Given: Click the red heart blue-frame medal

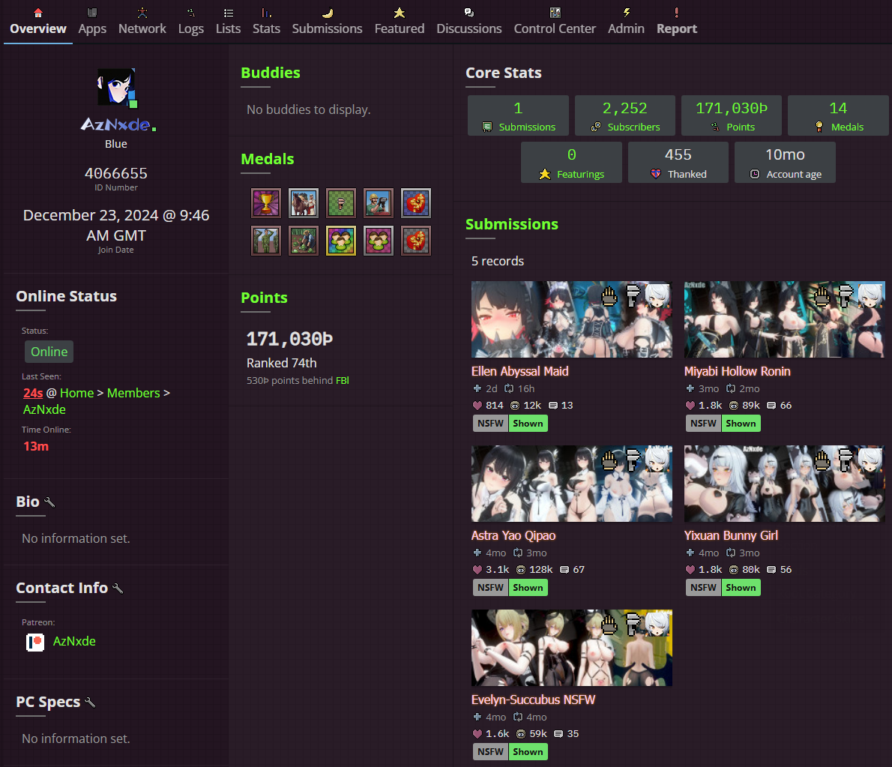Looking at the screenshot, I should [x=416, y=203].
